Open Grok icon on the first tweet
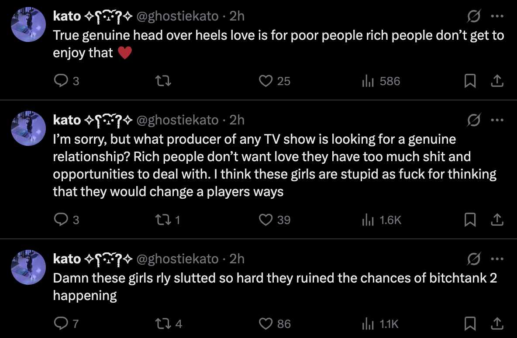This screenshot has height=338, width=517. [474, 16]
